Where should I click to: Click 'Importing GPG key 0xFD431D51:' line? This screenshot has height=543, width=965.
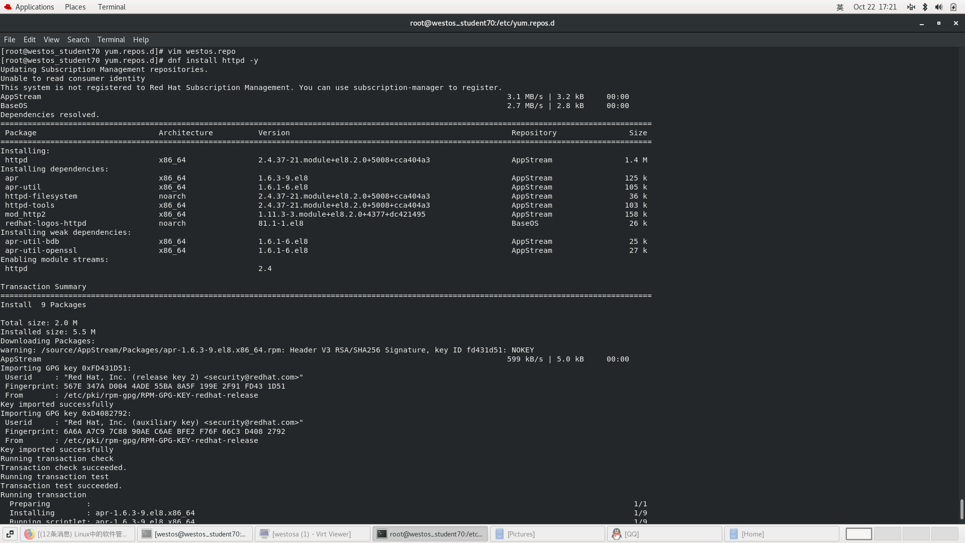click(66, 368)
